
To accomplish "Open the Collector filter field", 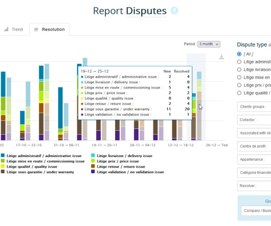I will pyautogui.click(x=254, y=120).
